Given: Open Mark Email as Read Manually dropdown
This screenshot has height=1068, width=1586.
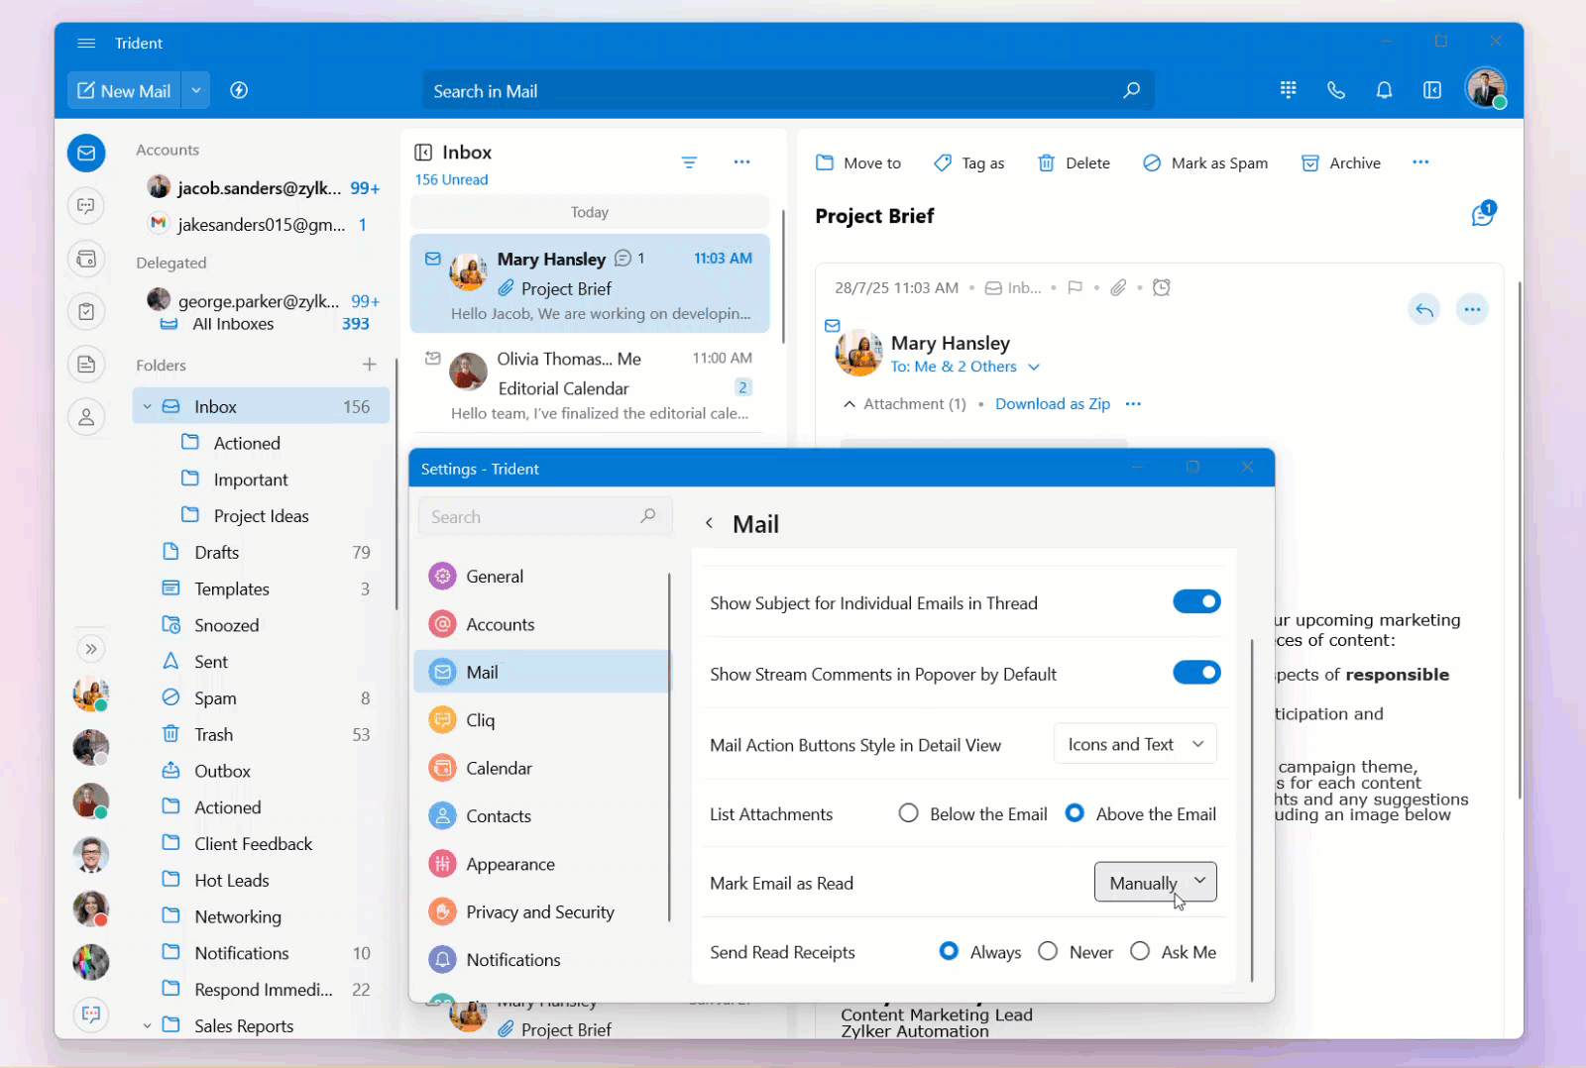Looking at the screenshot, I should tap(1155, 882).
